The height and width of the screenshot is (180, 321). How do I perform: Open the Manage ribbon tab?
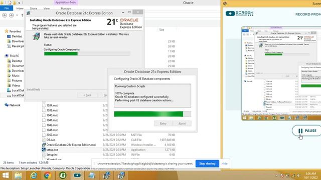coord(66,8)
